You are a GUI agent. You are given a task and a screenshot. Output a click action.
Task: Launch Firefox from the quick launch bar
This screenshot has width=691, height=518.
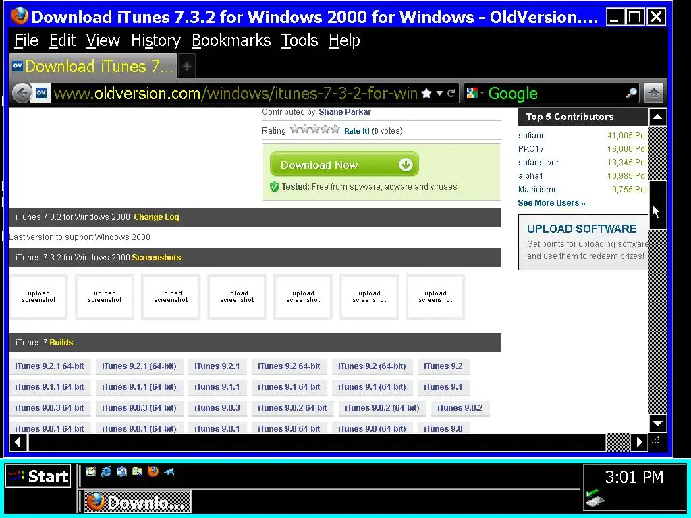[153, 471]
